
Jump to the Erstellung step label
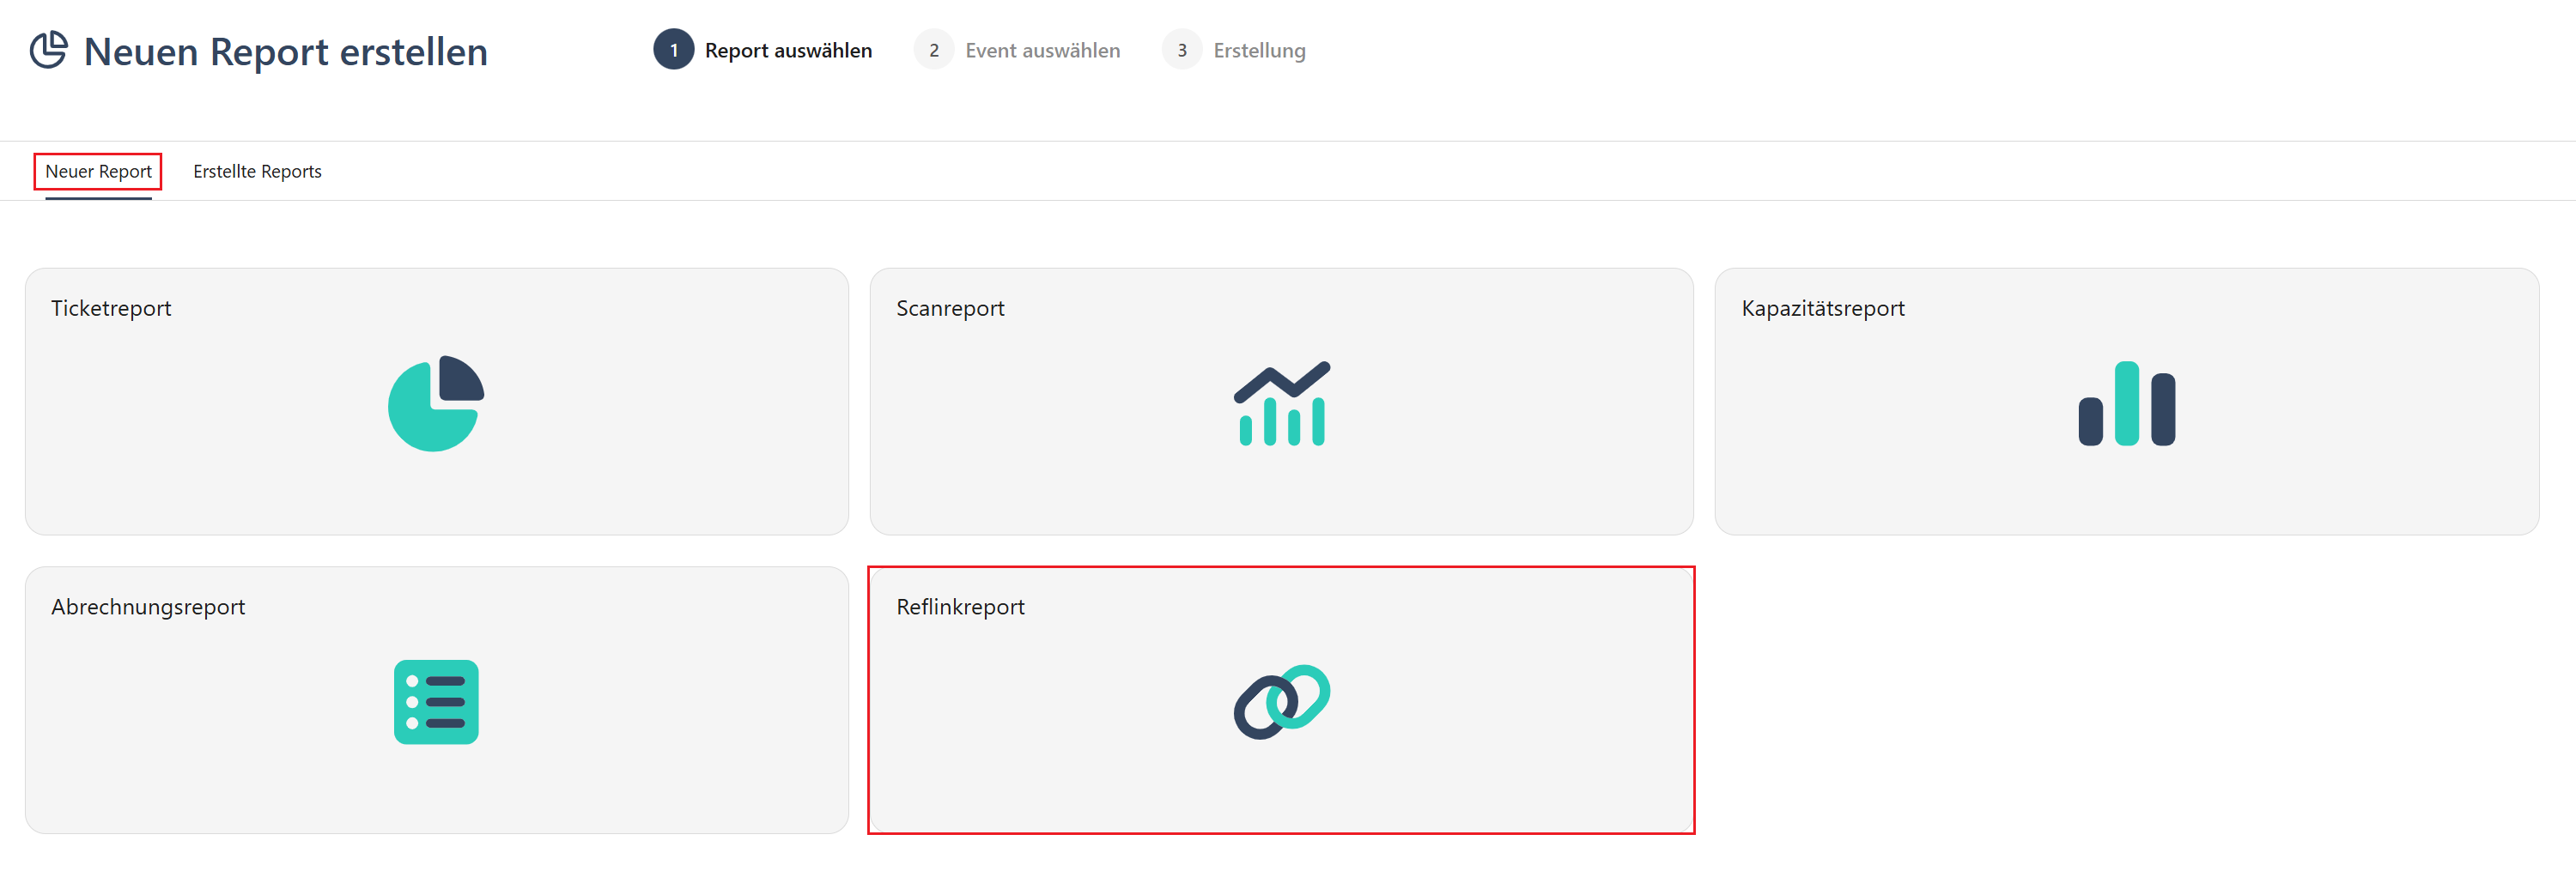(1259, 50)
